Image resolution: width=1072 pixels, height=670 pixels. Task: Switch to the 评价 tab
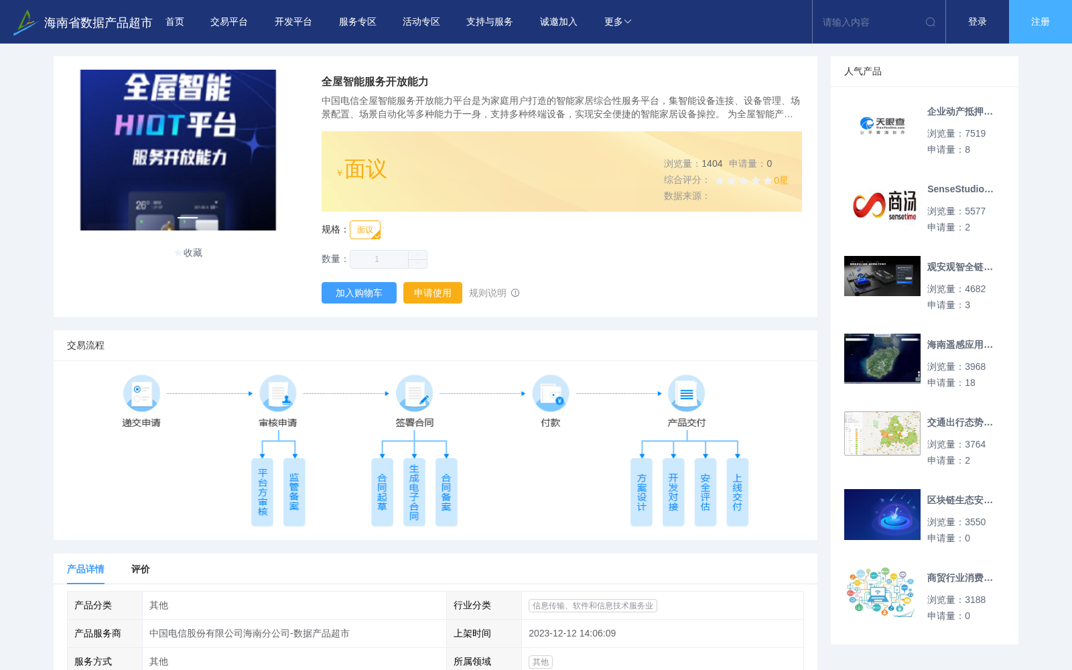tap(141, 569)
